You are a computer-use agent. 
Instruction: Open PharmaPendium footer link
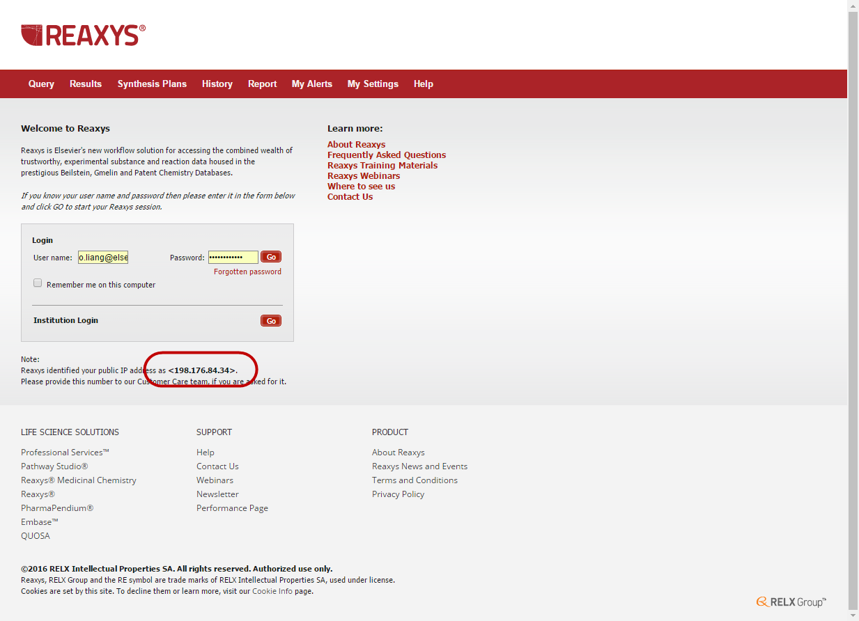57,508
